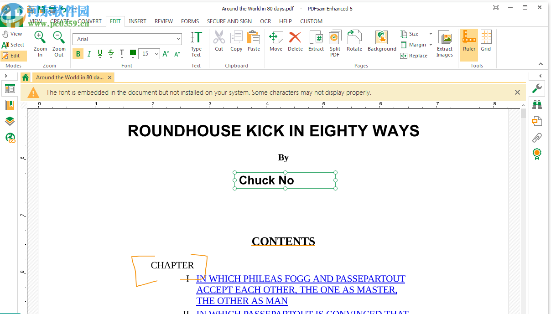Switch to the INSERT ribbon tab
The width and height of the screenshot is (551, 314).
[137, 21]
